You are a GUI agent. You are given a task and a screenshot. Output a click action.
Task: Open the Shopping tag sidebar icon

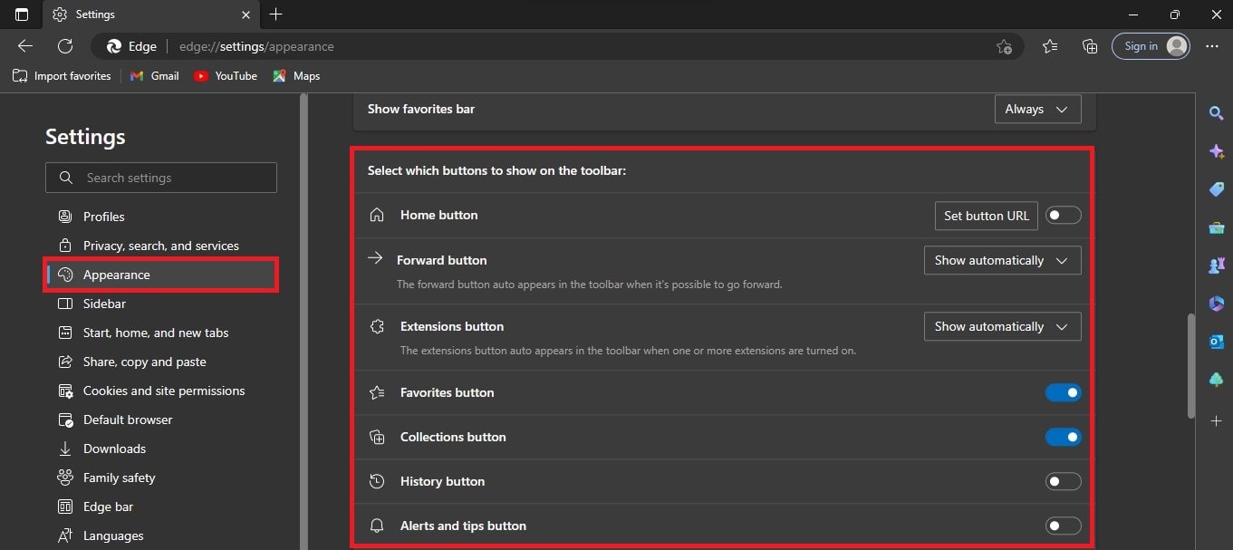point(1217,189)
